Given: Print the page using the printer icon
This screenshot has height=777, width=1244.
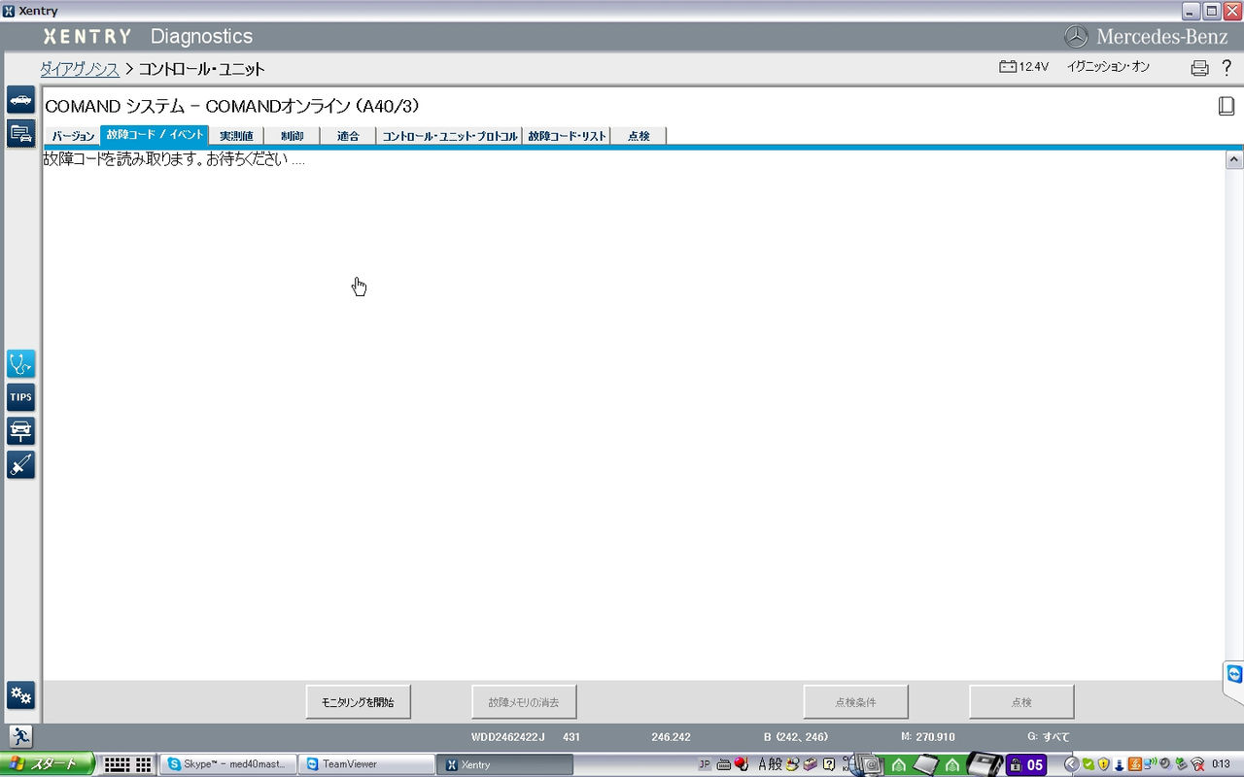Looking at the screenshot, I should (1198, 68).
